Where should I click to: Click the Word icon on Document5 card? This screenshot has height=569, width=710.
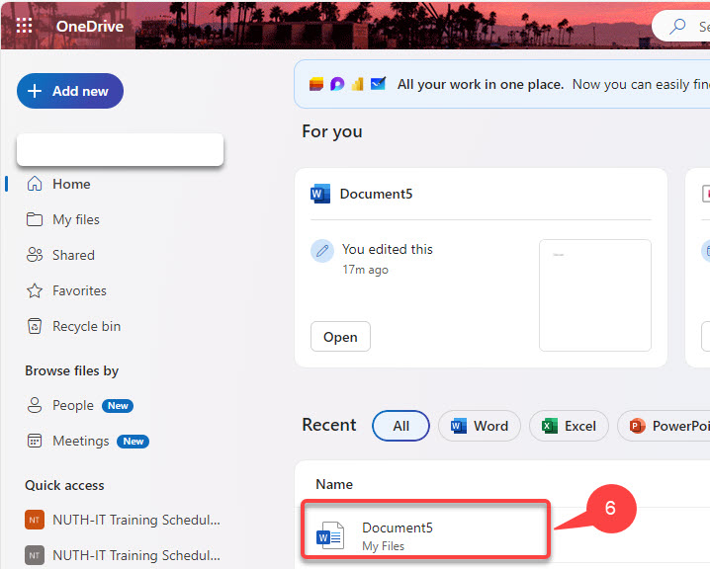(320, 194)
